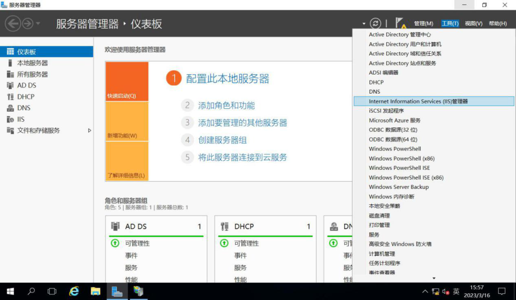Click the menu scroll-down arrow
This screenshot has width=516, height=300.
click(x=434, y=278)
